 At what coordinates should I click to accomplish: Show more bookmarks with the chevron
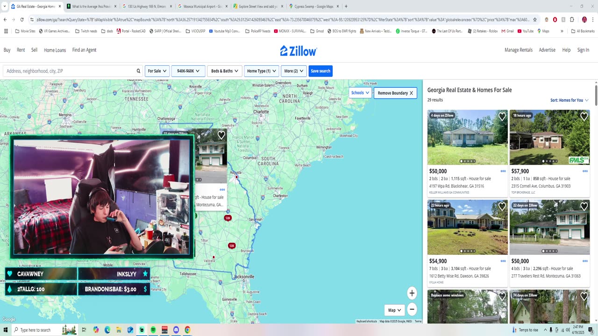562,31
